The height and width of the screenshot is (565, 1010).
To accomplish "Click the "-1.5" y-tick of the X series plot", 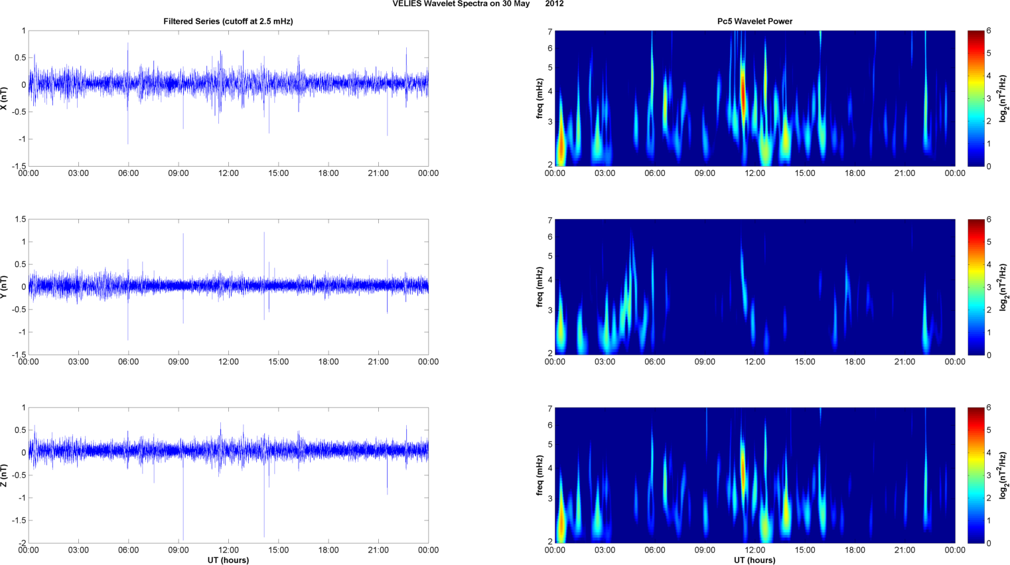I will click(19, 166).
